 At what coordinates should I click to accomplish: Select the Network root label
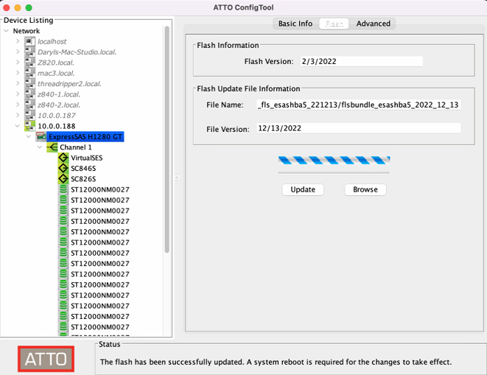(x=27, y=31)
